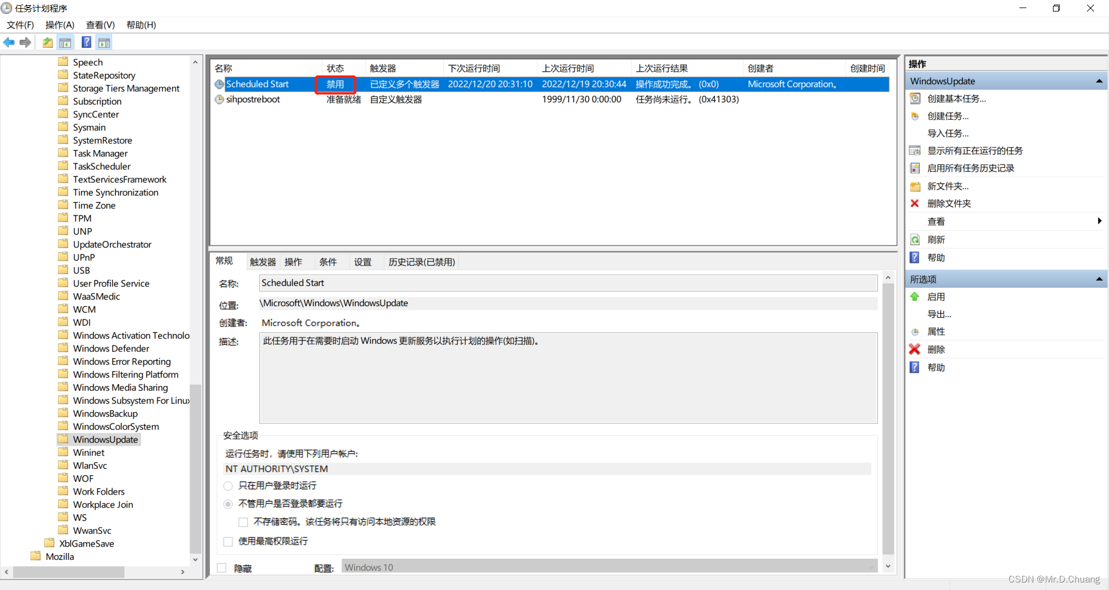
Task: Click 导出... in selected item actions
Action: click(939, 314)
